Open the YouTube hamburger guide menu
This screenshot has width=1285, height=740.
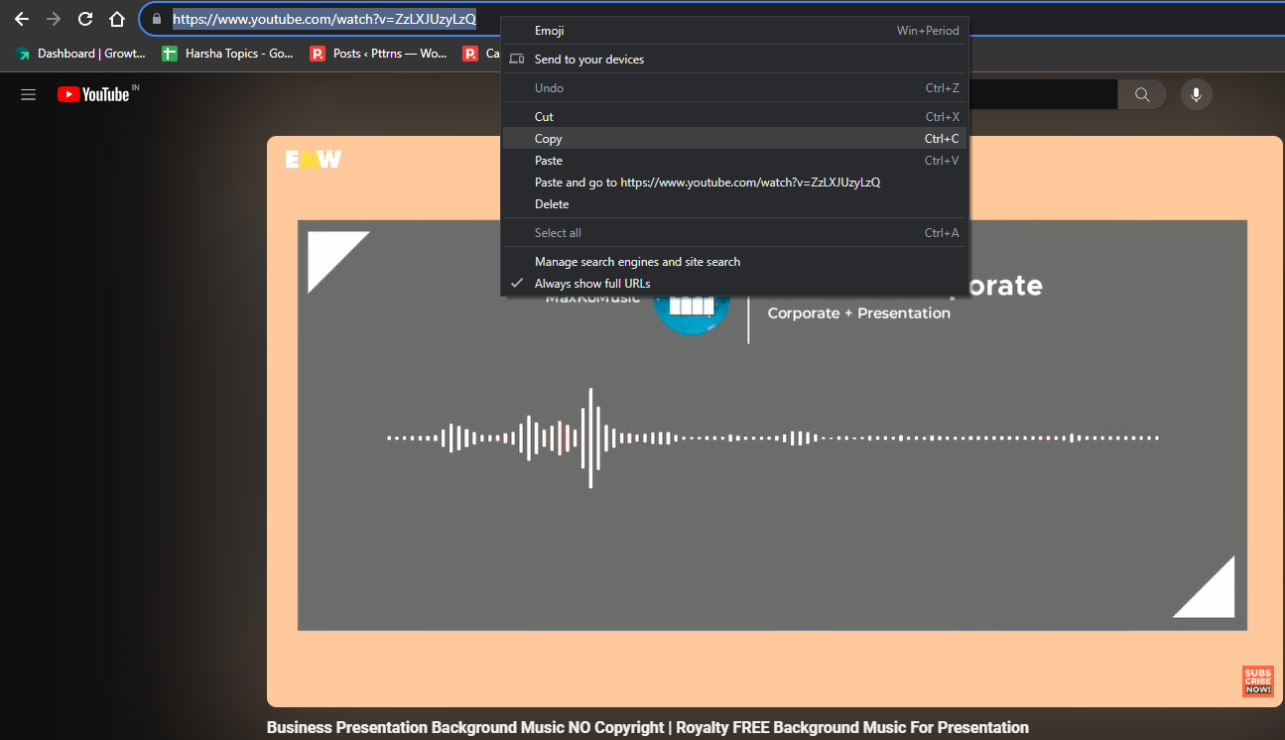[x=29, y=94]
